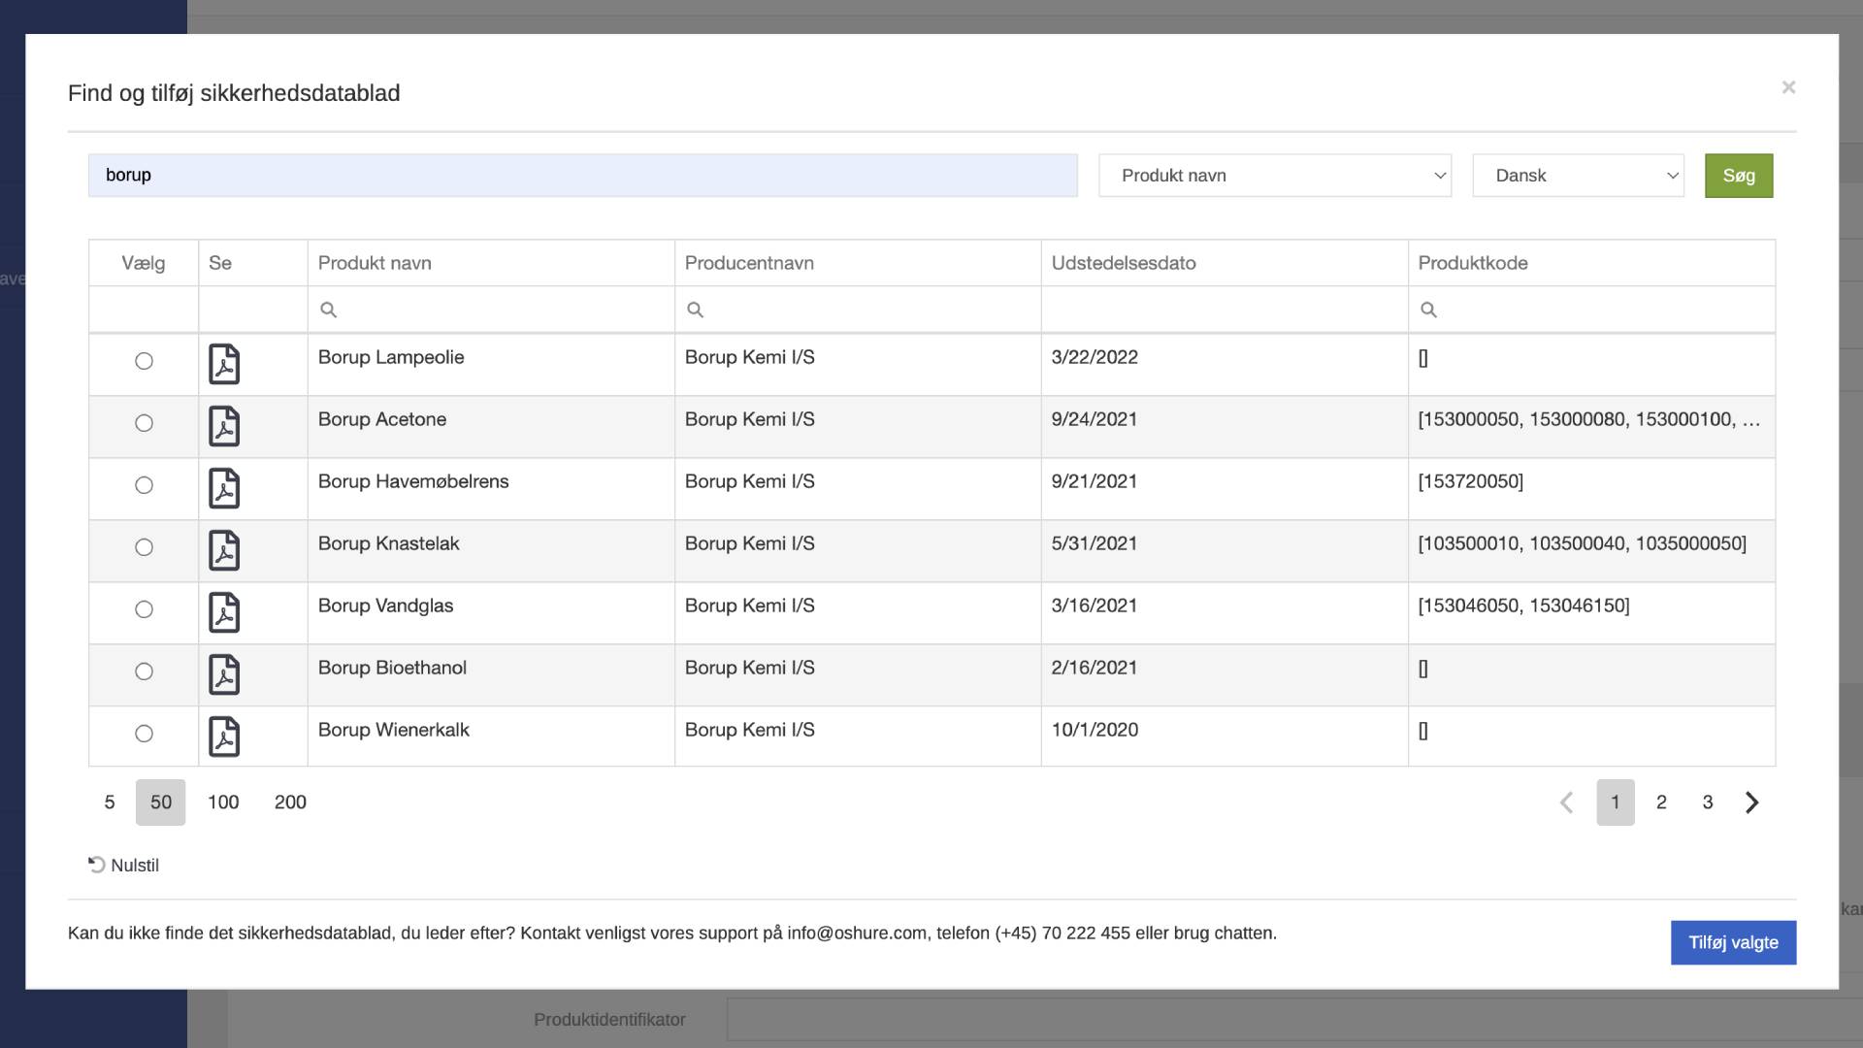Sort by the Producentnavn column header

pyautogui.click(x=858, y=263)
